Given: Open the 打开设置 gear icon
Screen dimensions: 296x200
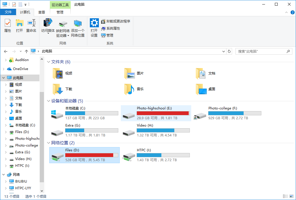Looking at the screenshot, I should point(94,23).
